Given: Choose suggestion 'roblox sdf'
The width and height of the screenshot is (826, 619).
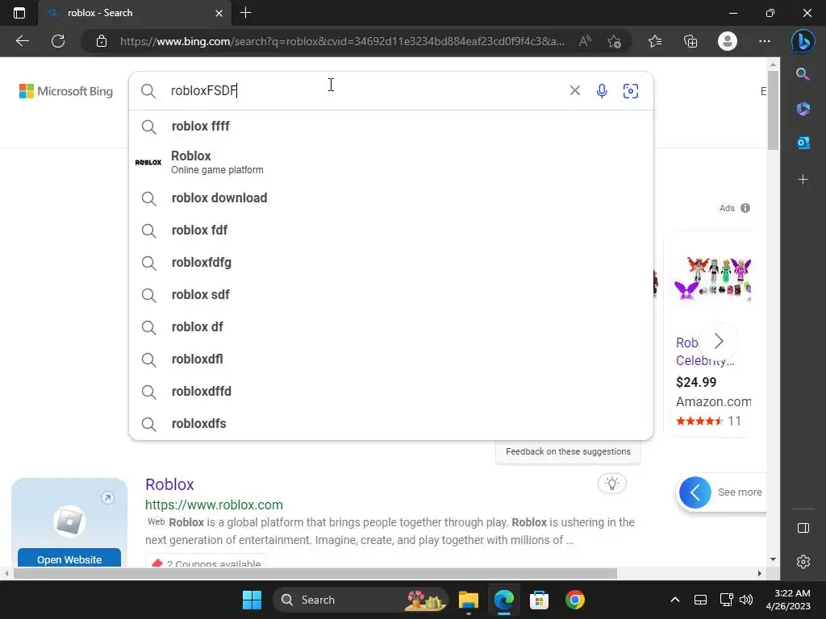Looking at the screenshot, I should [391, 295].
